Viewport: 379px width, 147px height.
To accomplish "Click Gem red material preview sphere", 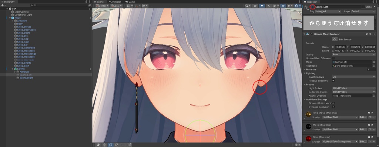I will pos(308,138).
